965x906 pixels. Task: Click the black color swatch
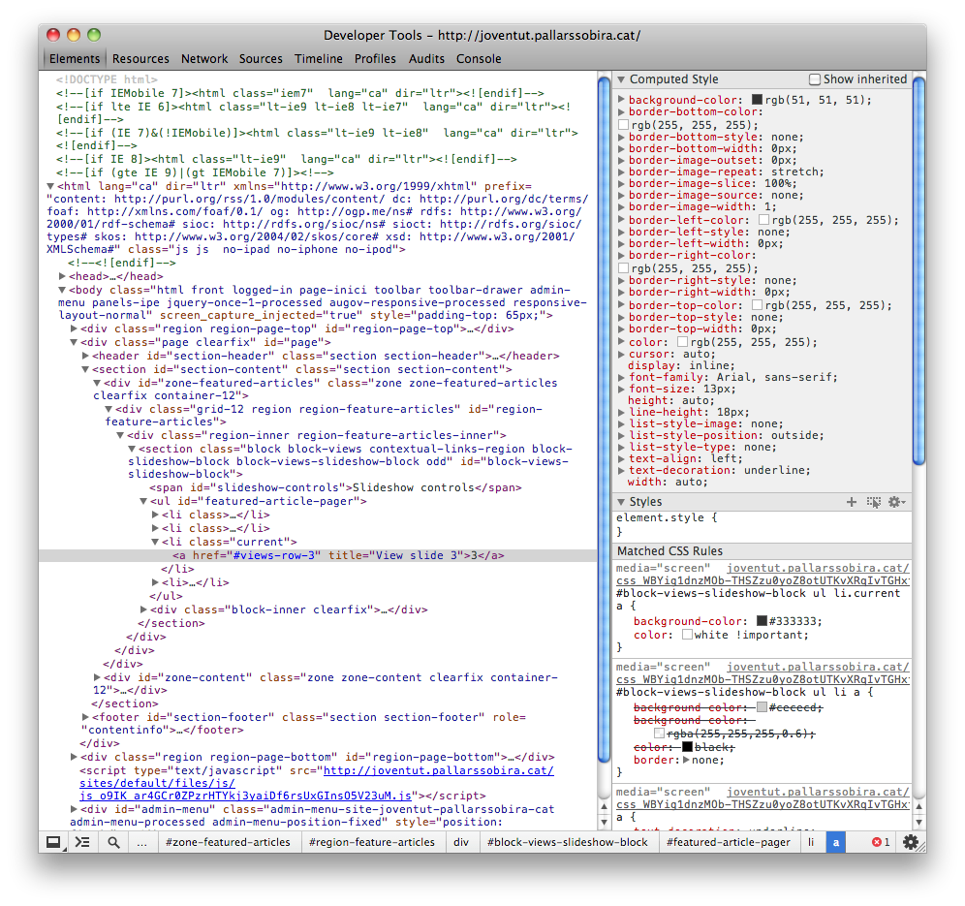(x=688, y=747)
